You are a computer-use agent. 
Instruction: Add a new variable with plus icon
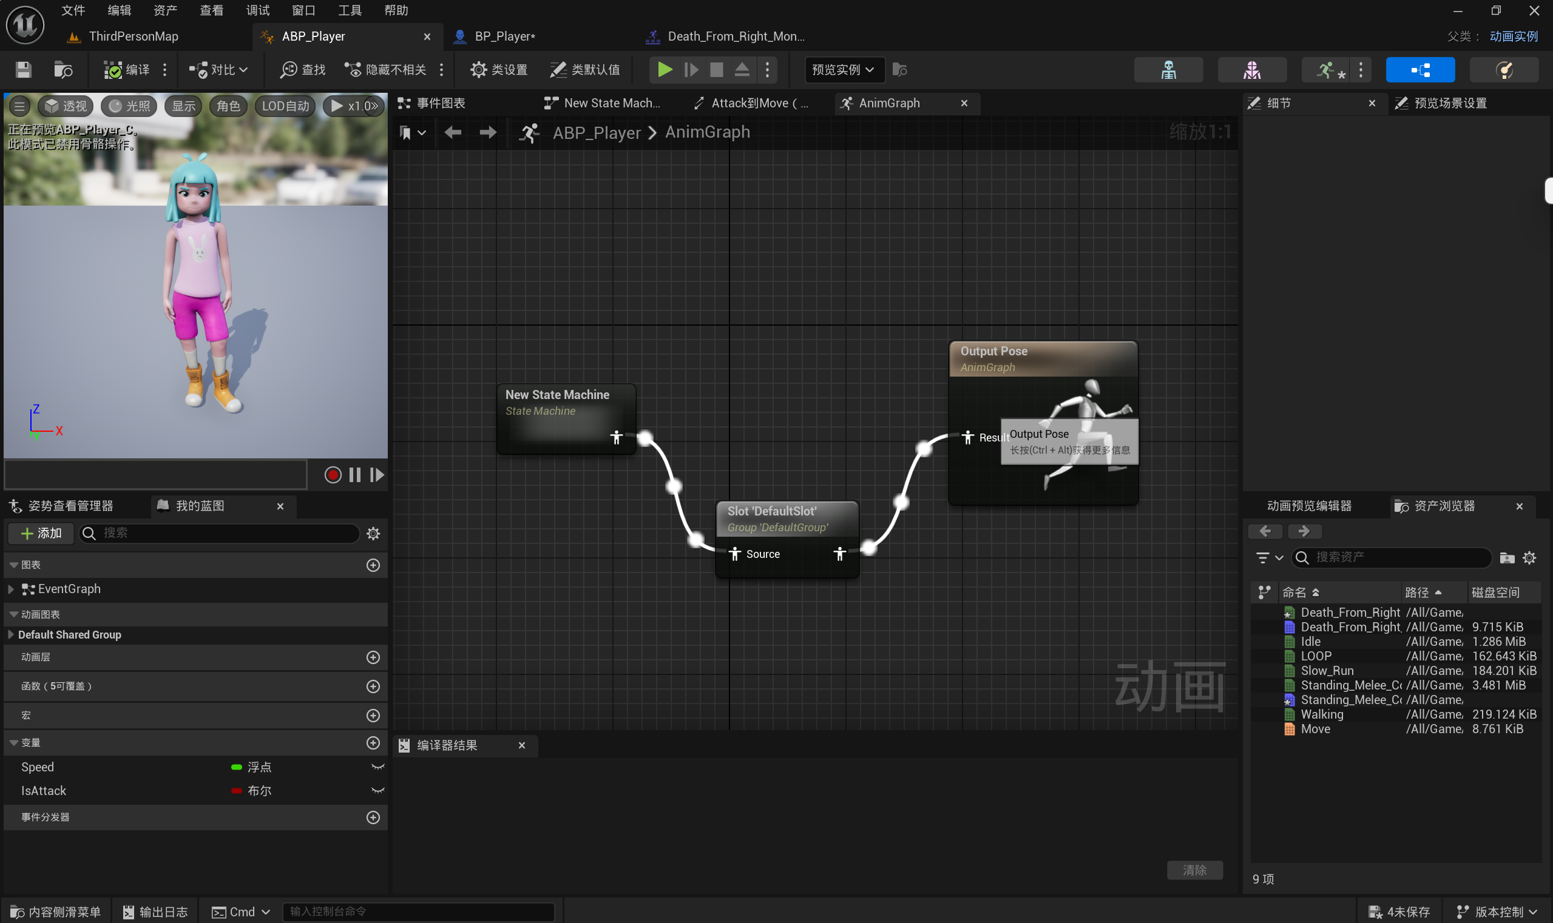(373, 743)
